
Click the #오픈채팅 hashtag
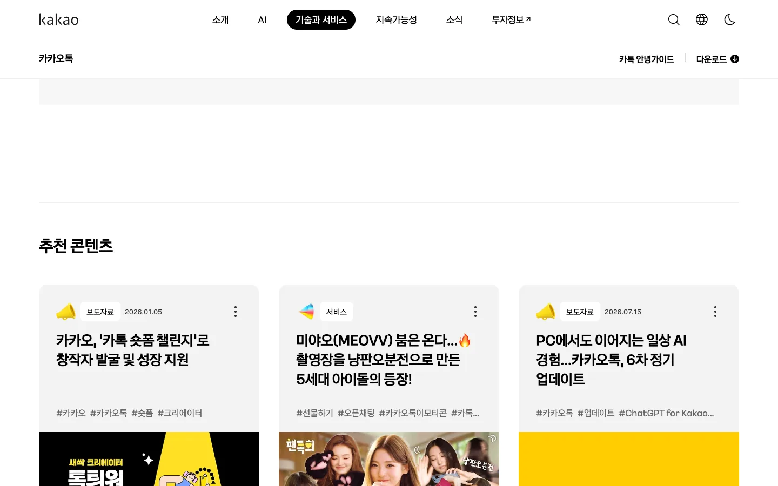tap(356, 413)
